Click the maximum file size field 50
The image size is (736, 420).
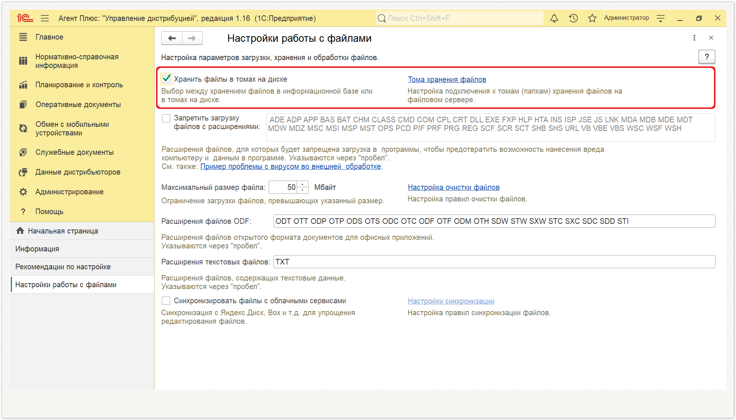coord(283,187)
